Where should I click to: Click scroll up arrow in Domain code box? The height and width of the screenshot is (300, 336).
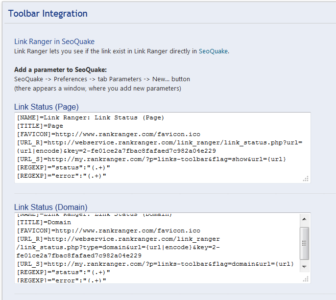tap(304, 219)
